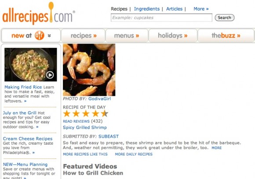The height and width of the screenshot is (179, 255).
Task: Open the Spicy Grilled Shrimp recipe link
Action: (85, 128)
